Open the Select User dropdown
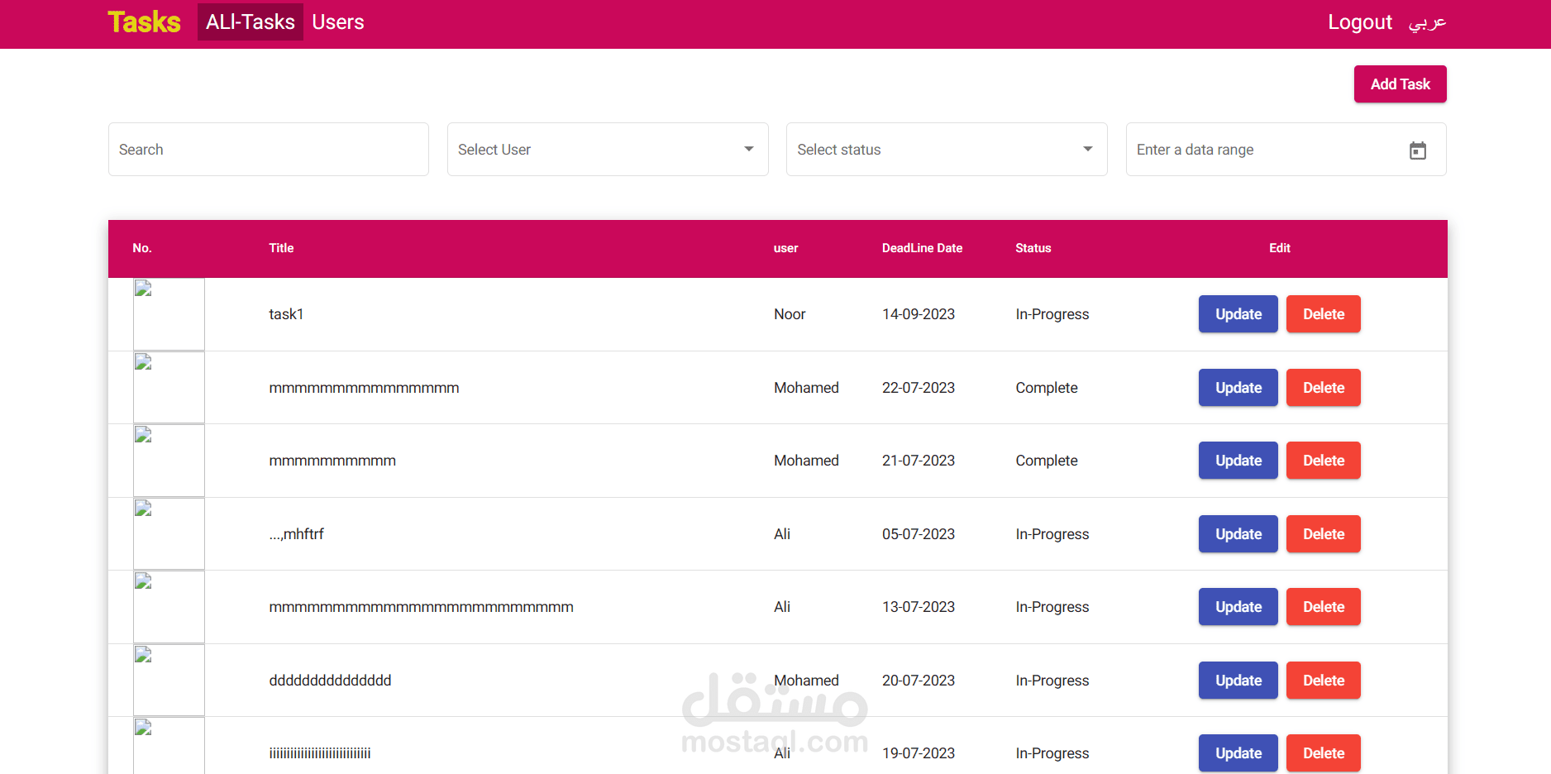The width and height of the screenshot is (1551, 774). [x=608, y=150]
